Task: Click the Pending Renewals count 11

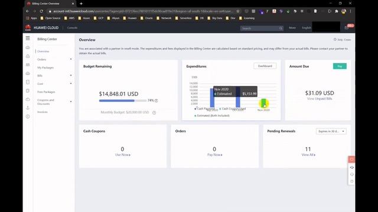Action: pyautogui.click(x=308, y=149)
